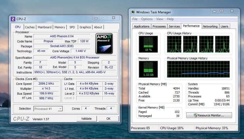Close the CPU-Z window
The image size is (244, 139).
[x=114, y=18]
